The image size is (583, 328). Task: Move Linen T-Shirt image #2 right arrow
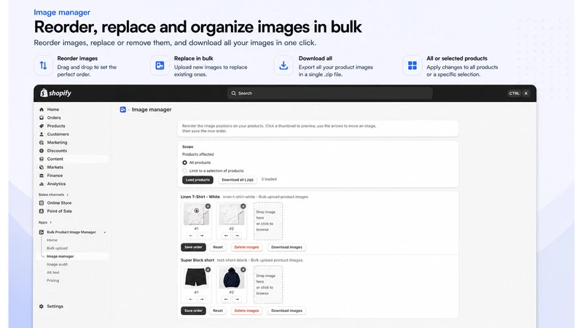237,235
